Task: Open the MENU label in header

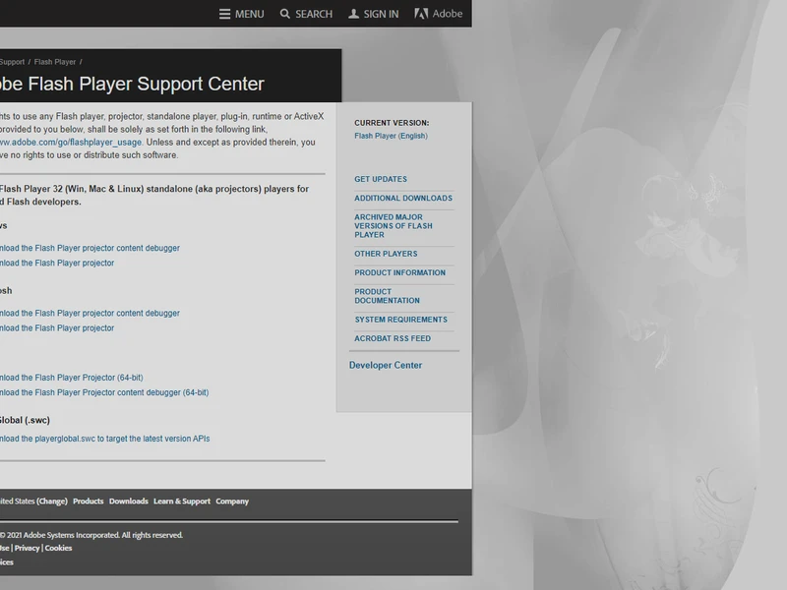Action: pos(250,14)
